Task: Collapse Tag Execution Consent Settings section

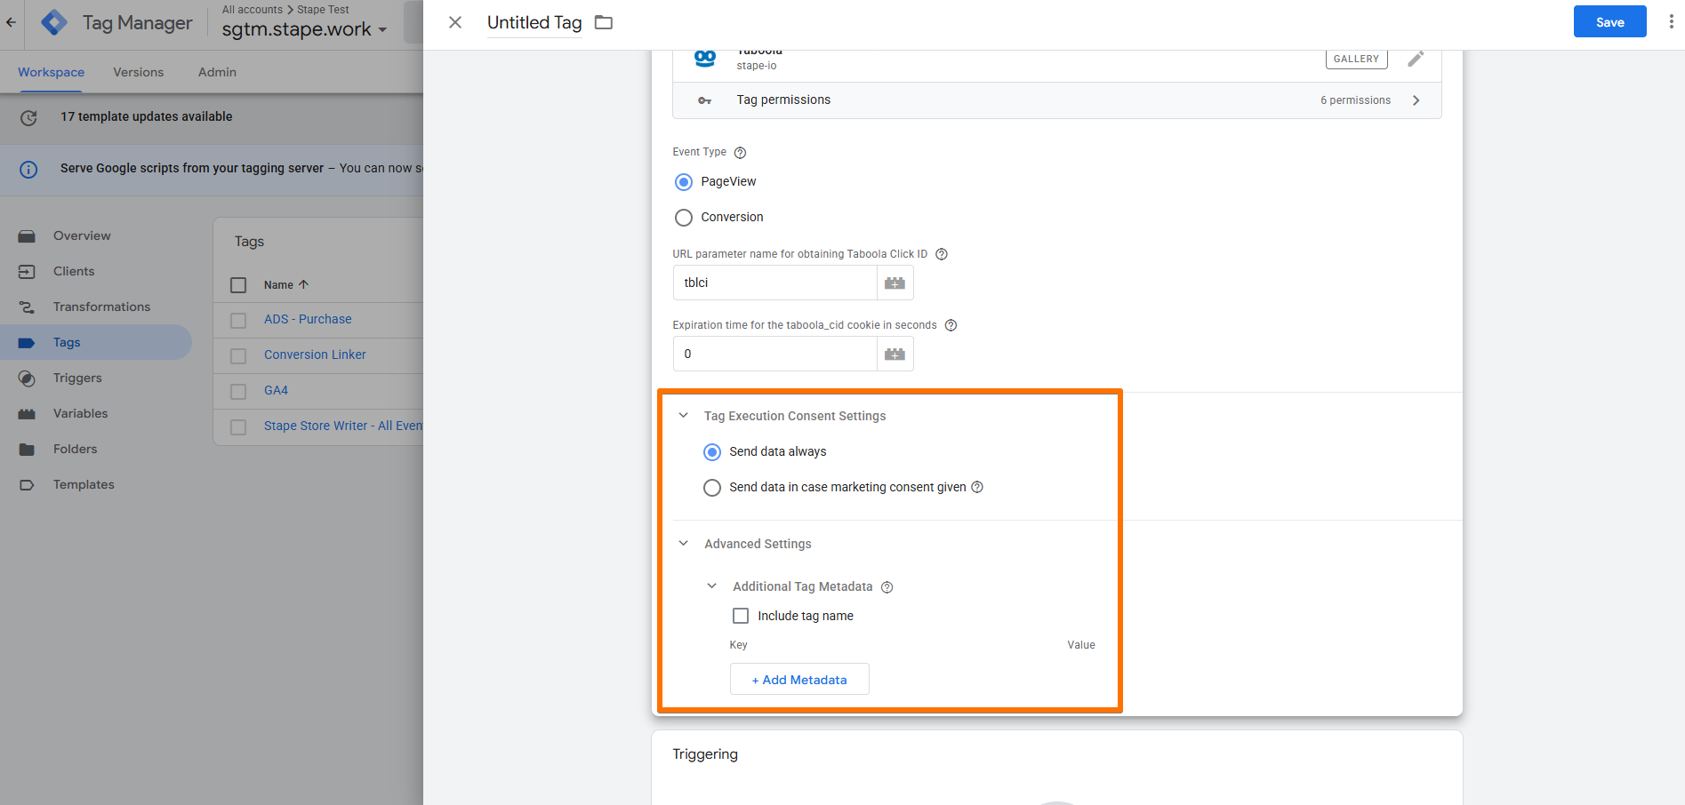Action: (x=684, y=416)
